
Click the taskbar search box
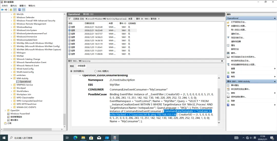click(36, 138)
